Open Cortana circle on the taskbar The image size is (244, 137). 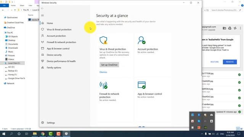point(19,134)
